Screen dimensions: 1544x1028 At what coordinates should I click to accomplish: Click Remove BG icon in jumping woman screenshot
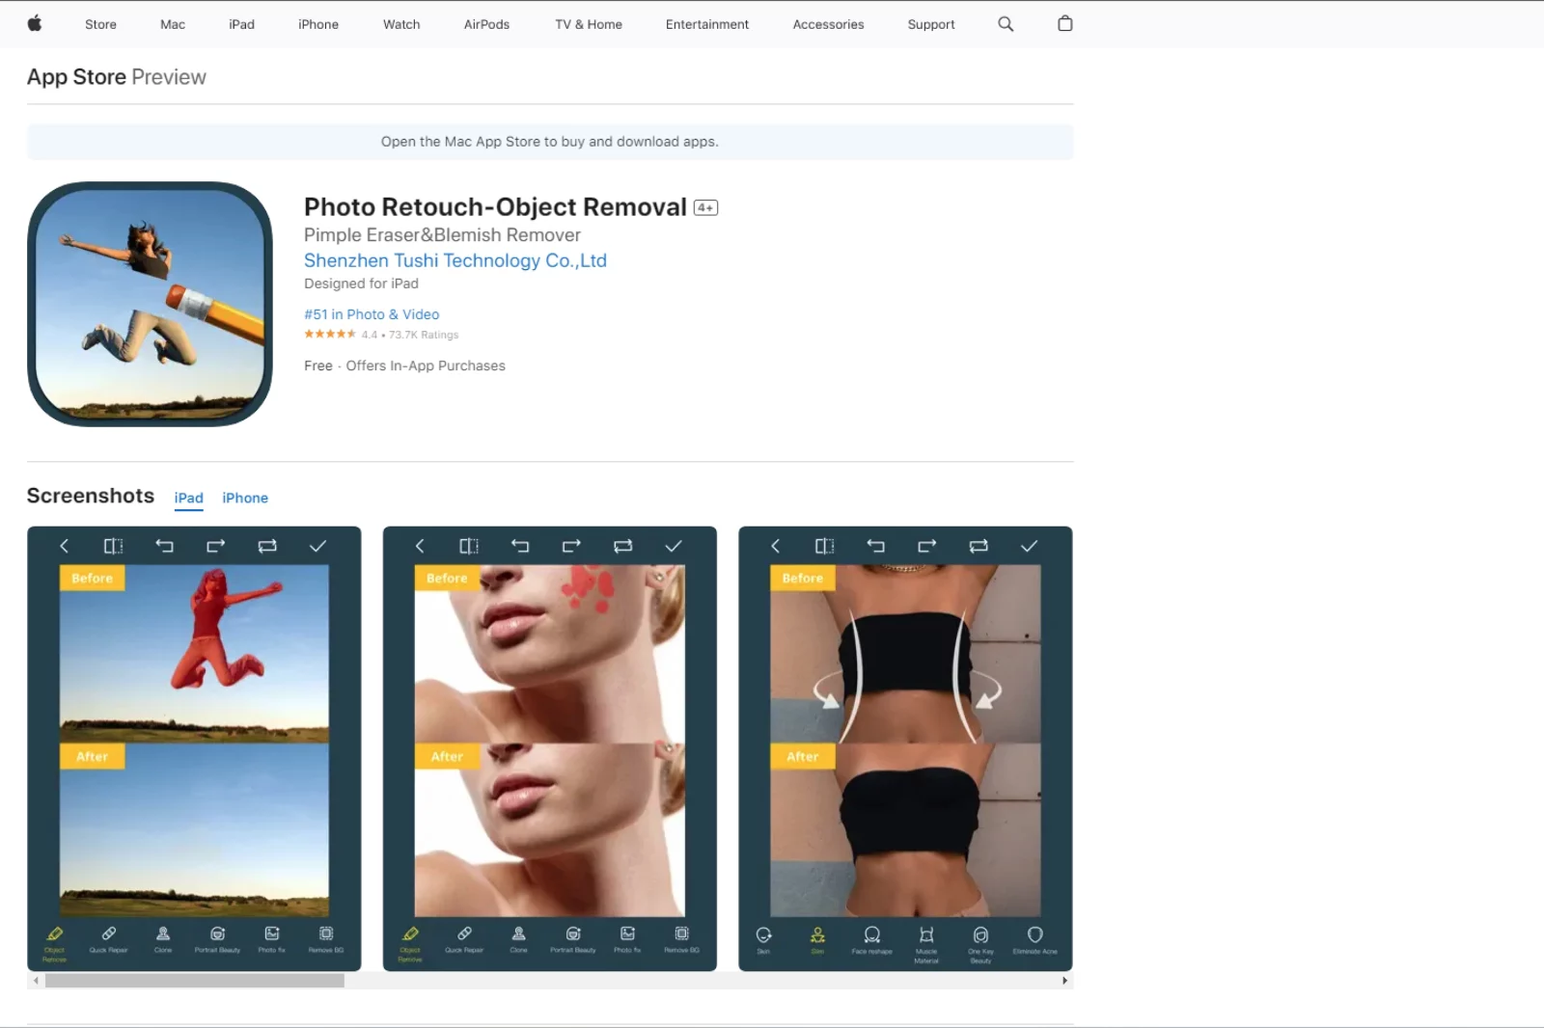[326, 933]
